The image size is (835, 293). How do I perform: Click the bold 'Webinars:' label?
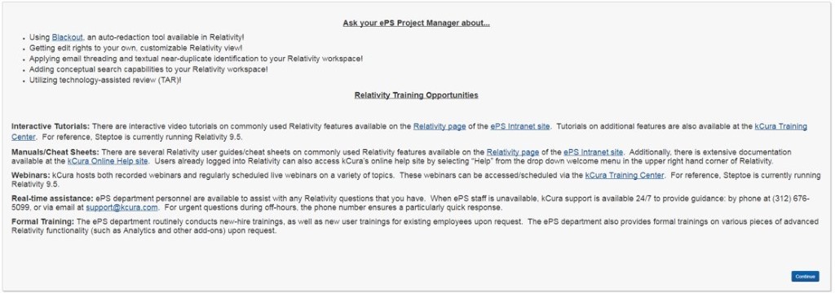point(31,175)
